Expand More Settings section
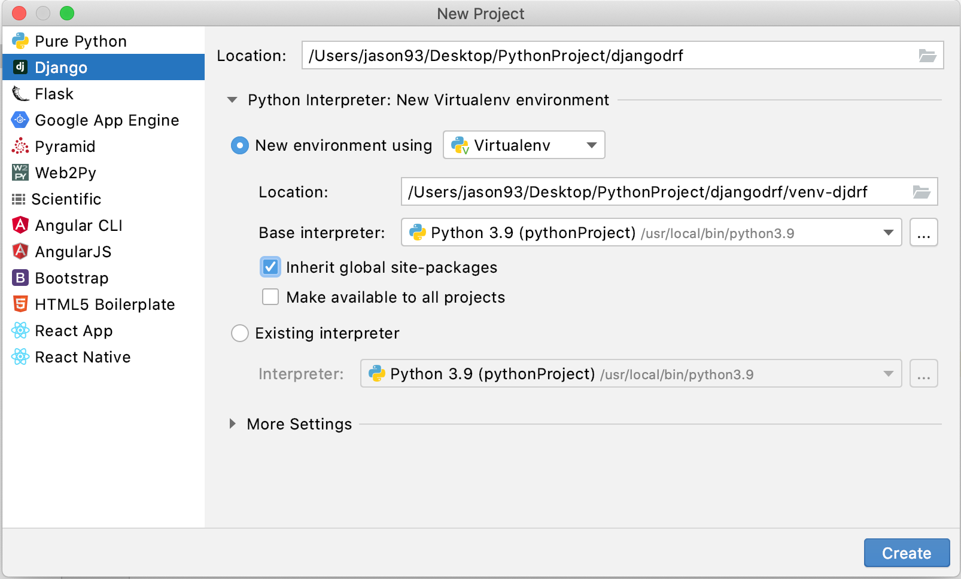 [x=232, y=423]
